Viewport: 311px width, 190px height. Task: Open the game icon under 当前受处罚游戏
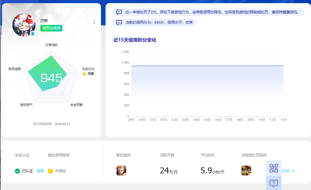click(x=246, y=171)
